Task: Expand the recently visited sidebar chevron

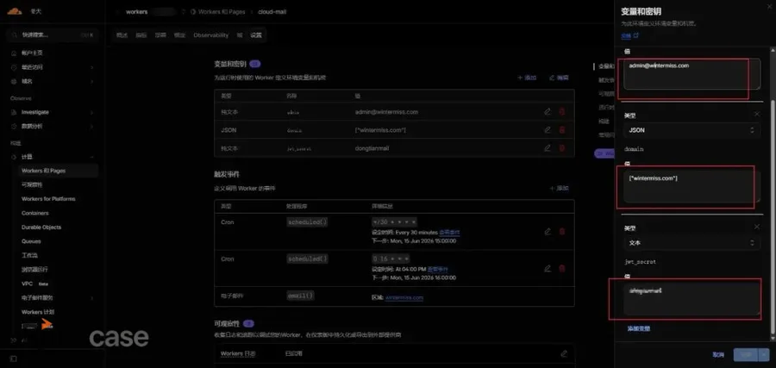Action: [92, 67]
